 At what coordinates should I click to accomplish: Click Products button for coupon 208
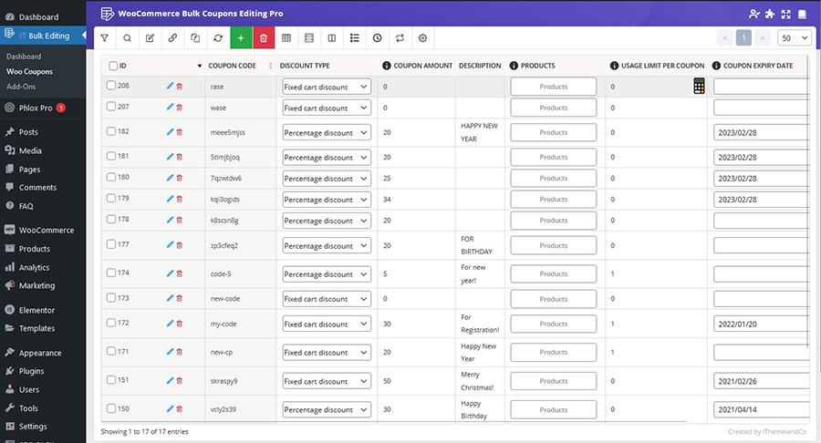pos(554,87)
